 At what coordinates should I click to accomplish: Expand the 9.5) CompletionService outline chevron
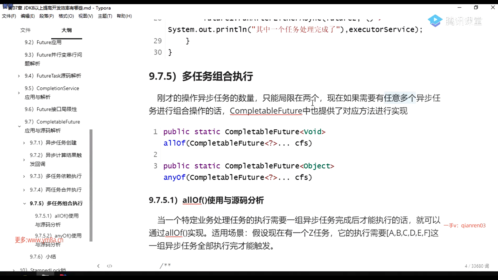coord(19,93)
